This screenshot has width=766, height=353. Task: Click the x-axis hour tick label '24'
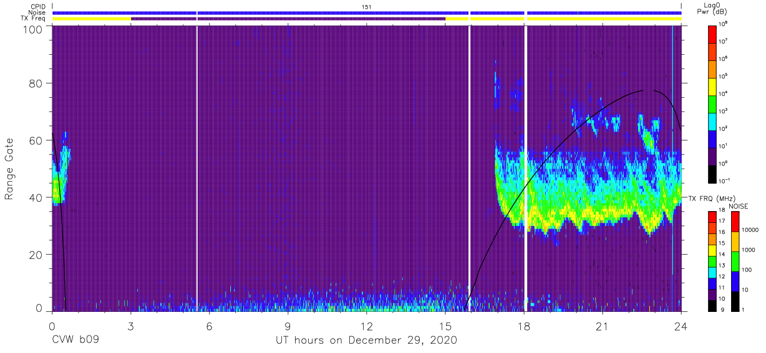(681, 326)
